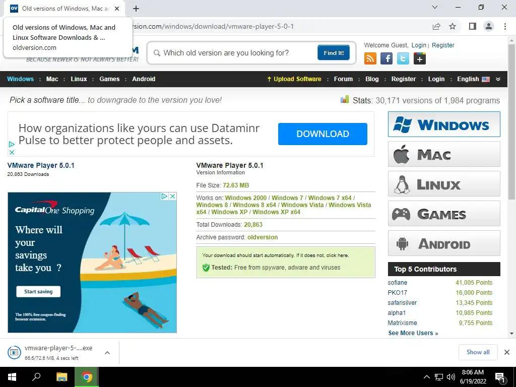Image resolution: width=516 pixels, height=387 pixels.
Task: Select the Windows nav menu item
Action: 20,79
